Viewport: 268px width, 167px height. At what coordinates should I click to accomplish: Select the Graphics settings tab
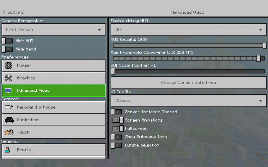54,78
